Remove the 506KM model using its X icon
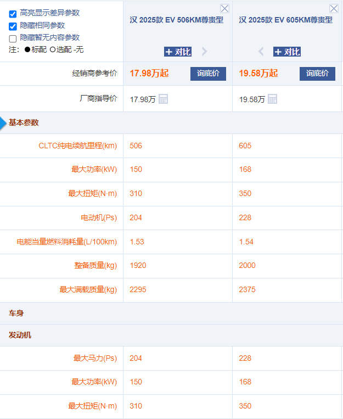 (224, 8)
